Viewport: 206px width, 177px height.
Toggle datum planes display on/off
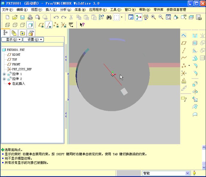41,25
